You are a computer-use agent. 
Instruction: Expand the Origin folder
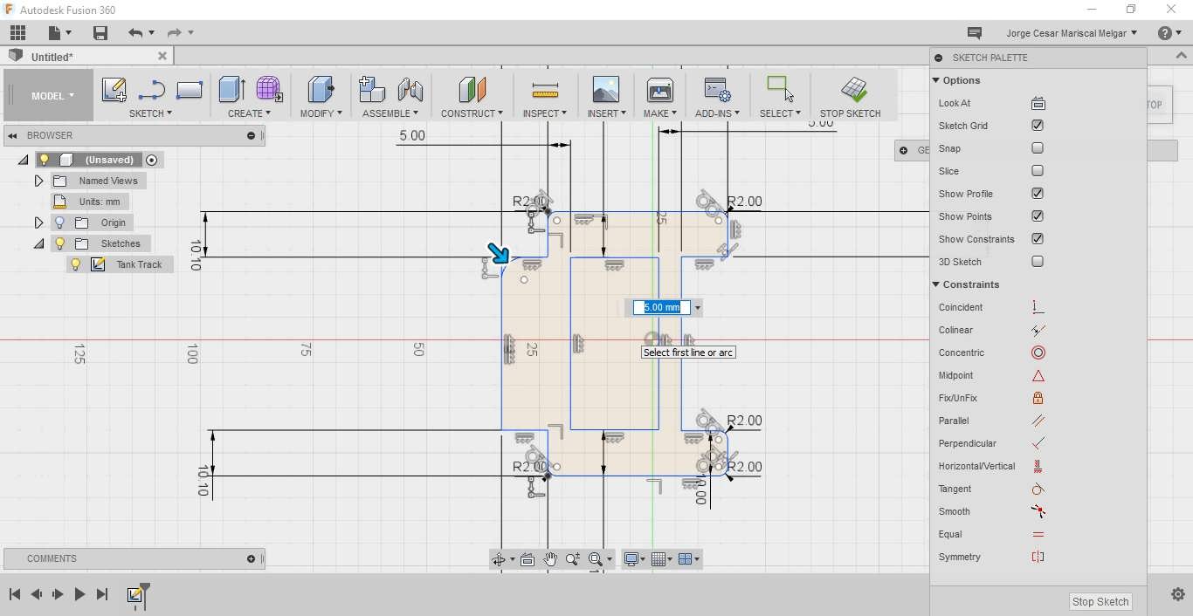point(38,222)
